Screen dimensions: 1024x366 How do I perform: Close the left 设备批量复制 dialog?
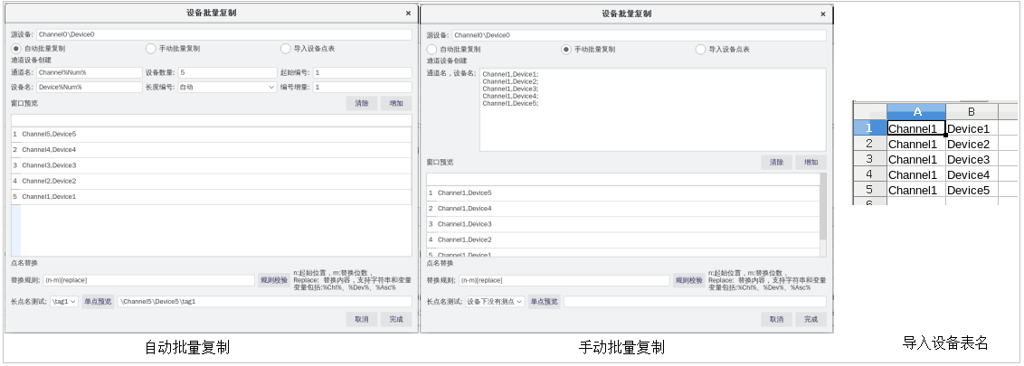(x=407, y=14)
